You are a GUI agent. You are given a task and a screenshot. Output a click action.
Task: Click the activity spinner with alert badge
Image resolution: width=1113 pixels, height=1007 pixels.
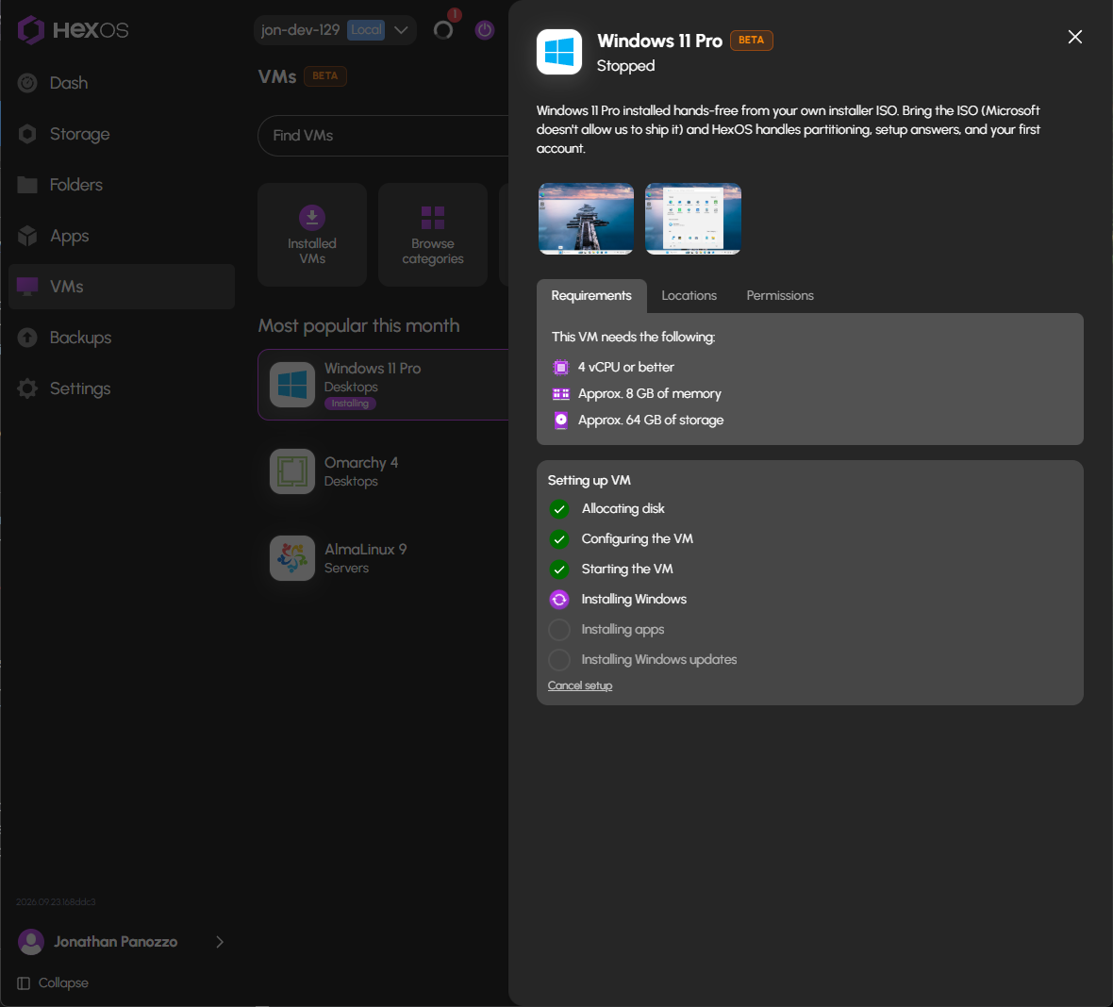(x=443, y=30)
